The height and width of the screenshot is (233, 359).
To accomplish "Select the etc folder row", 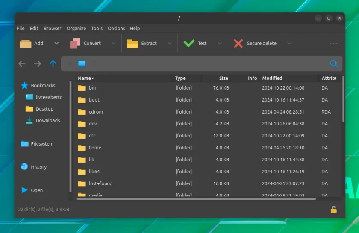I will (x=208, y=136).
